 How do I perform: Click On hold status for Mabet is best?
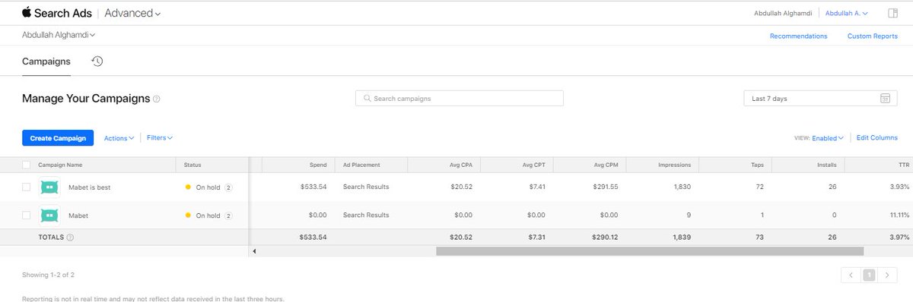208,187
